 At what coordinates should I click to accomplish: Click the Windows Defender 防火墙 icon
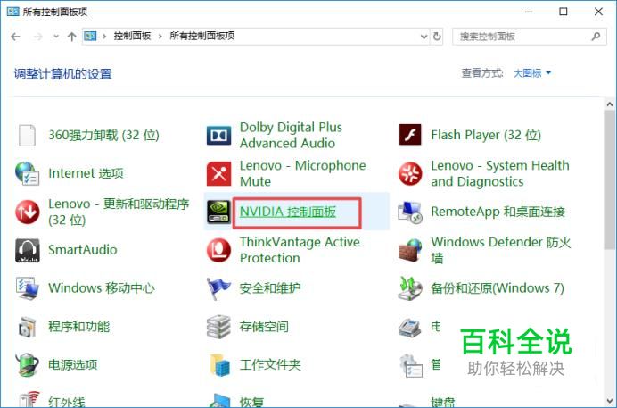410,250
